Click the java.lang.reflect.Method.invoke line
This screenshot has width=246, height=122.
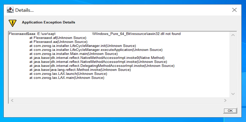click(80, 70)
